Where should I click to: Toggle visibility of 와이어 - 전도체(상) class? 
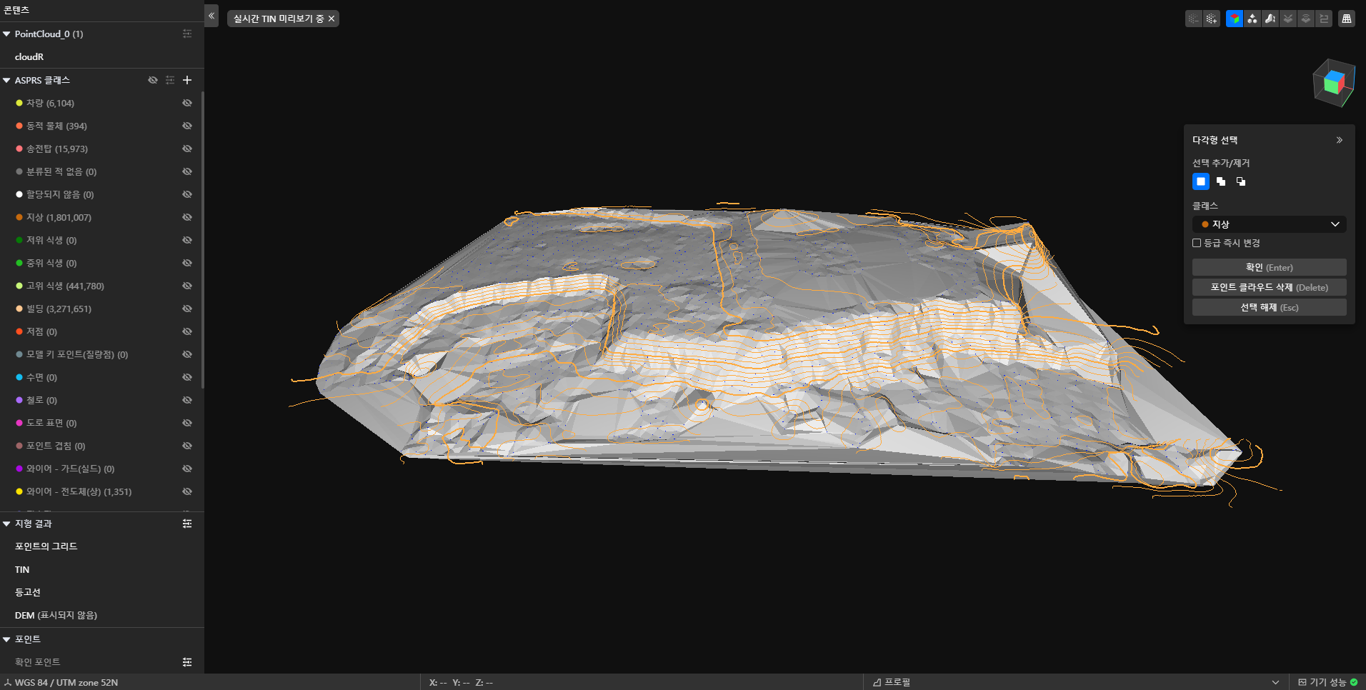point(187,491)
